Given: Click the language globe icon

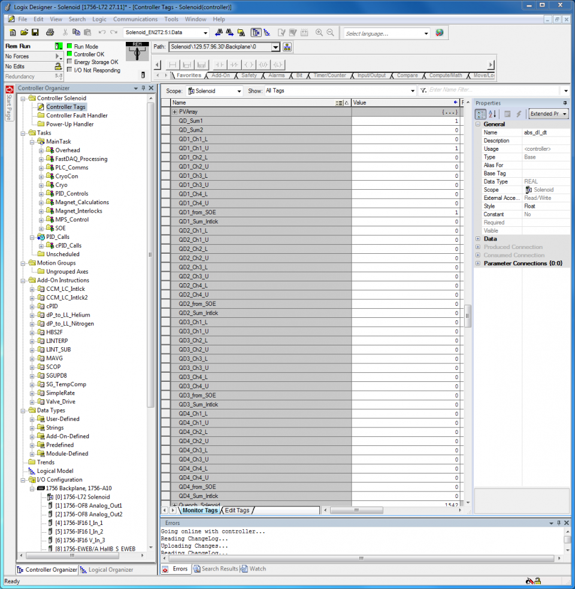Looking at the screenshot, I should tap(439, 33).
